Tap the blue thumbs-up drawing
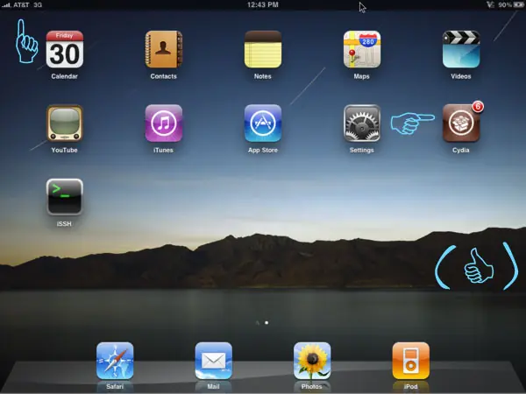526x394 pixels. point(479,265)
